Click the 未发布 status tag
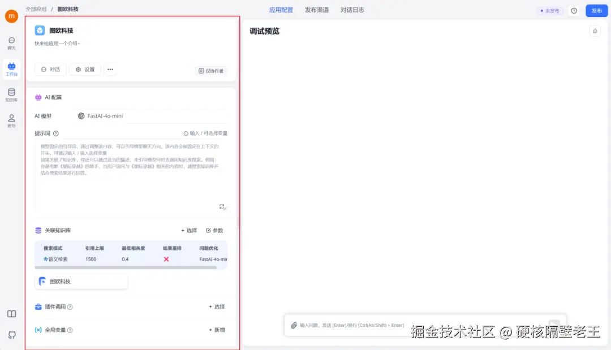Viewport: 611px width, 350px height. coord(550,11)
